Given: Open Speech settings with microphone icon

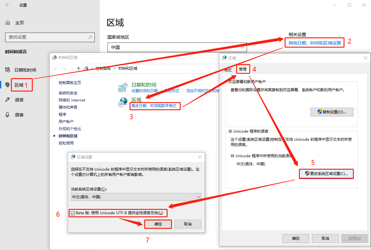Looking at the screenshot, I should click(x=7, y=115).
